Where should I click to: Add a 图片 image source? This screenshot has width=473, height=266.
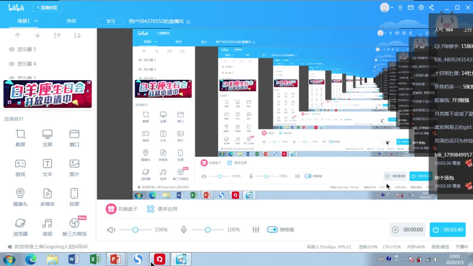(x=74, y=168)
